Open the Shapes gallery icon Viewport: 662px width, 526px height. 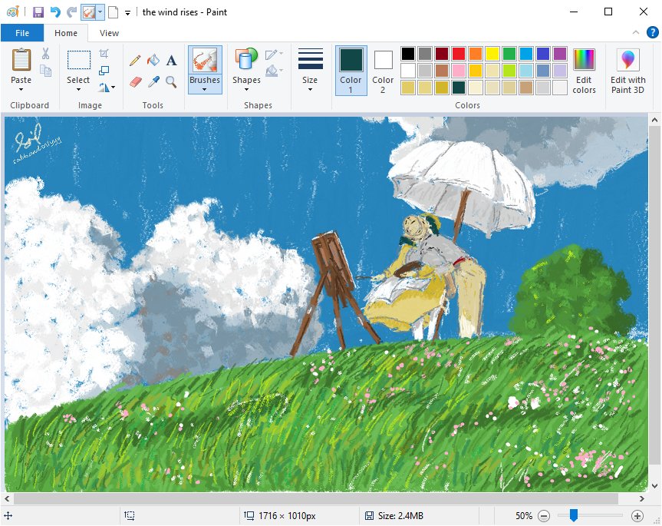[x=246, y=59]
